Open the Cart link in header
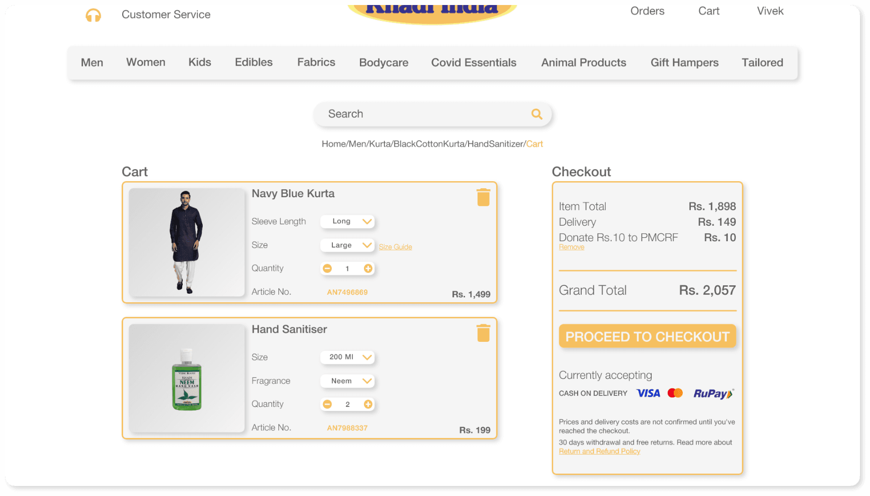Image resolution: width=870 pixels, height=496 pixels. click(x=709, y=11)
